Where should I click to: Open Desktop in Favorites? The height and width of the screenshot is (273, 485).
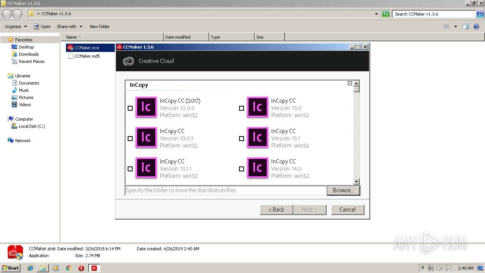coord(26,47)
